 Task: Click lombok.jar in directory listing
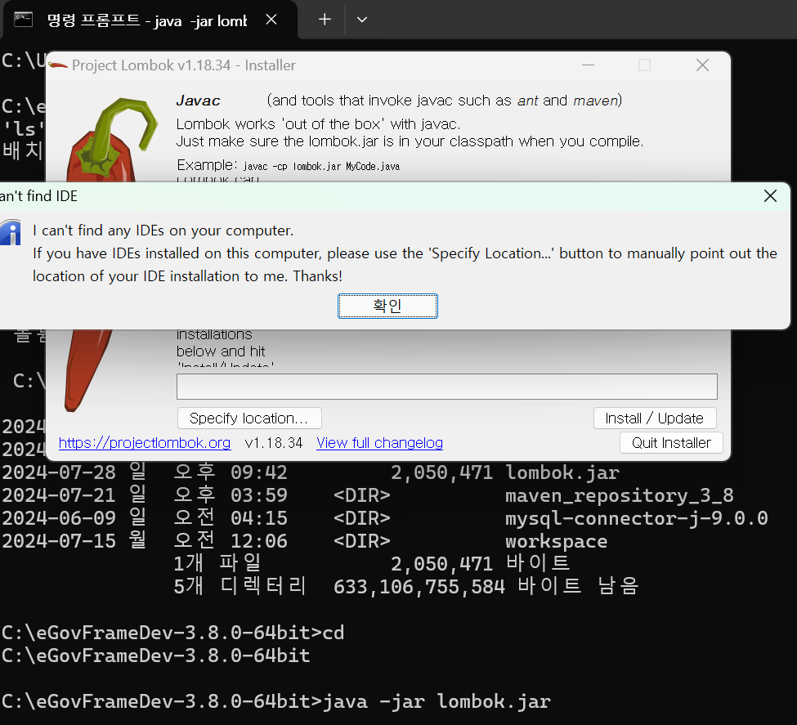click(x=562, y=472)
